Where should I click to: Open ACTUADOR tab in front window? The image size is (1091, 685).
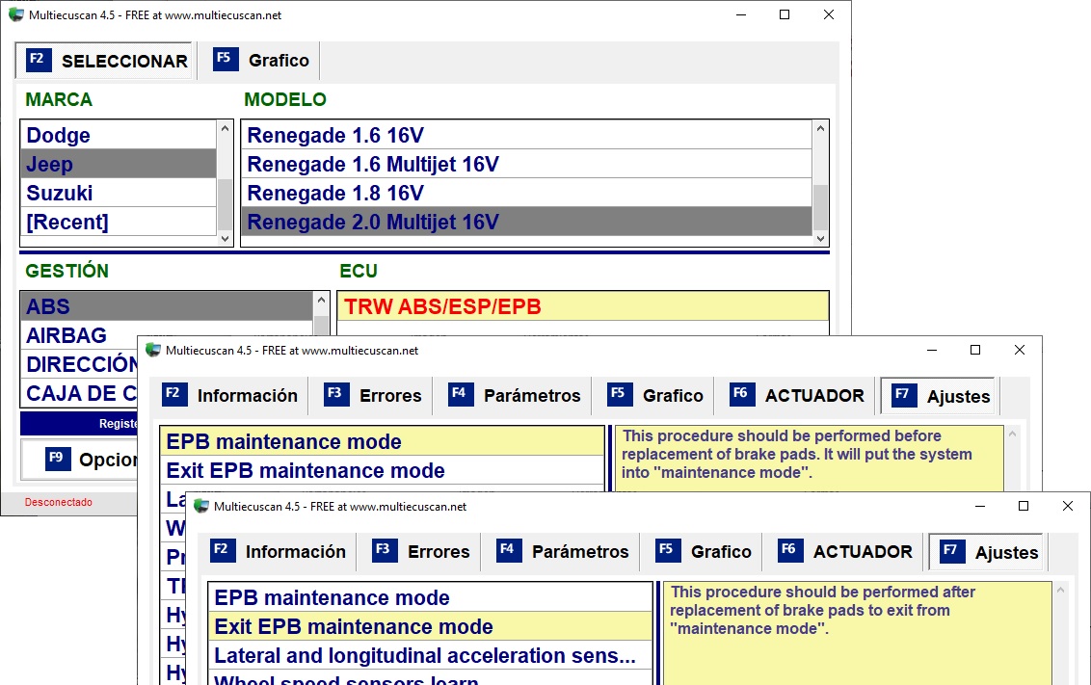[x=845, y=551]
